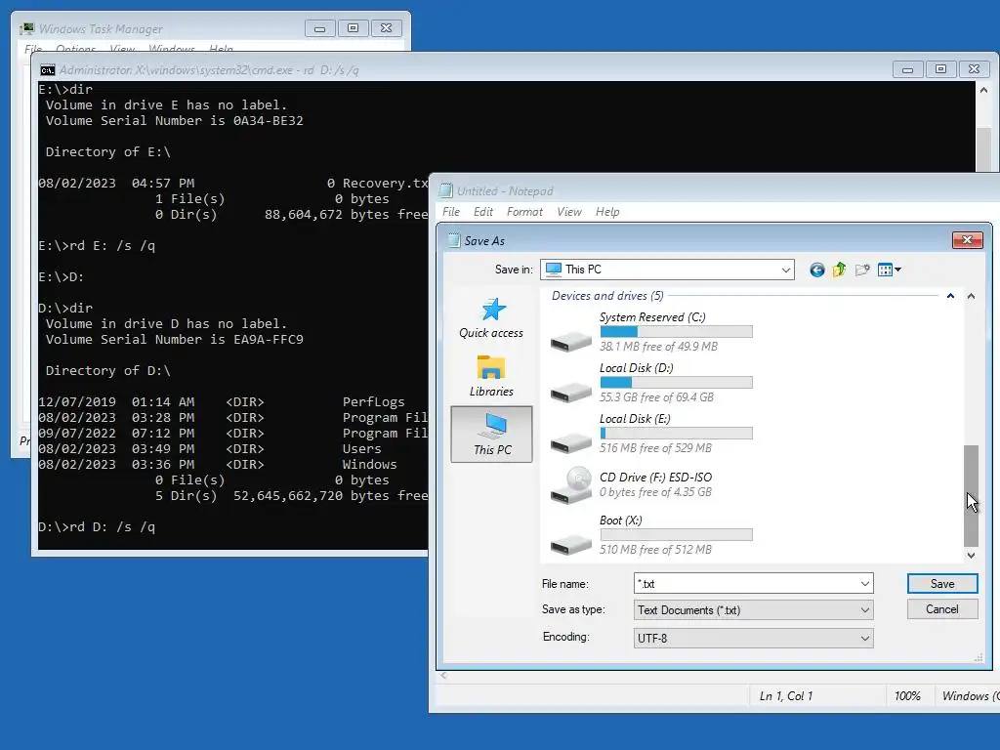The width and height of the screenshot is (1000, 750).
Task: Click the System Reserved (C:) usage bar
Action: (676, 332)
